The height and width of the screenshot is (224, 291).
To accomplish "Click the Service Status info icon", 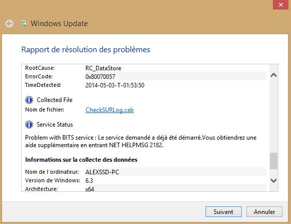I will [29, 125].
